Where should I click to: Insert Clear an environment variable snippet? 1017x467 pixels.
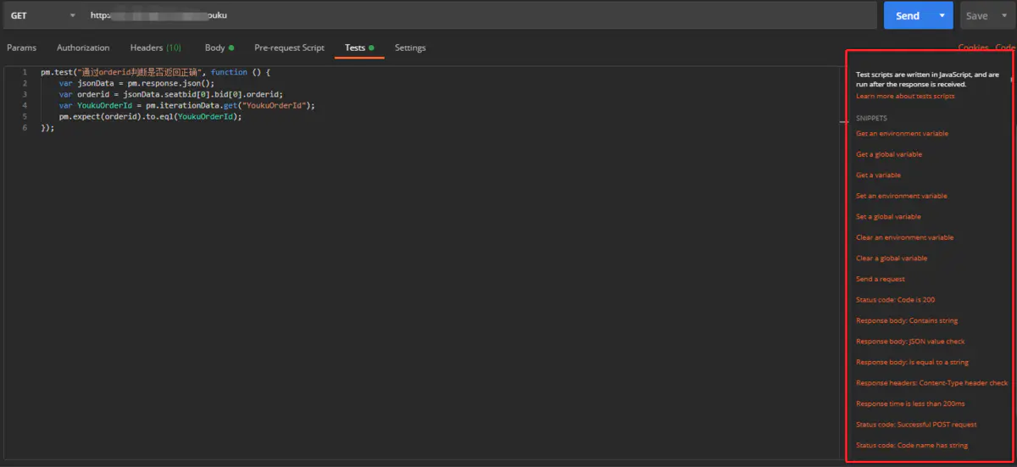pyautogui.click(x=904, y=237)
